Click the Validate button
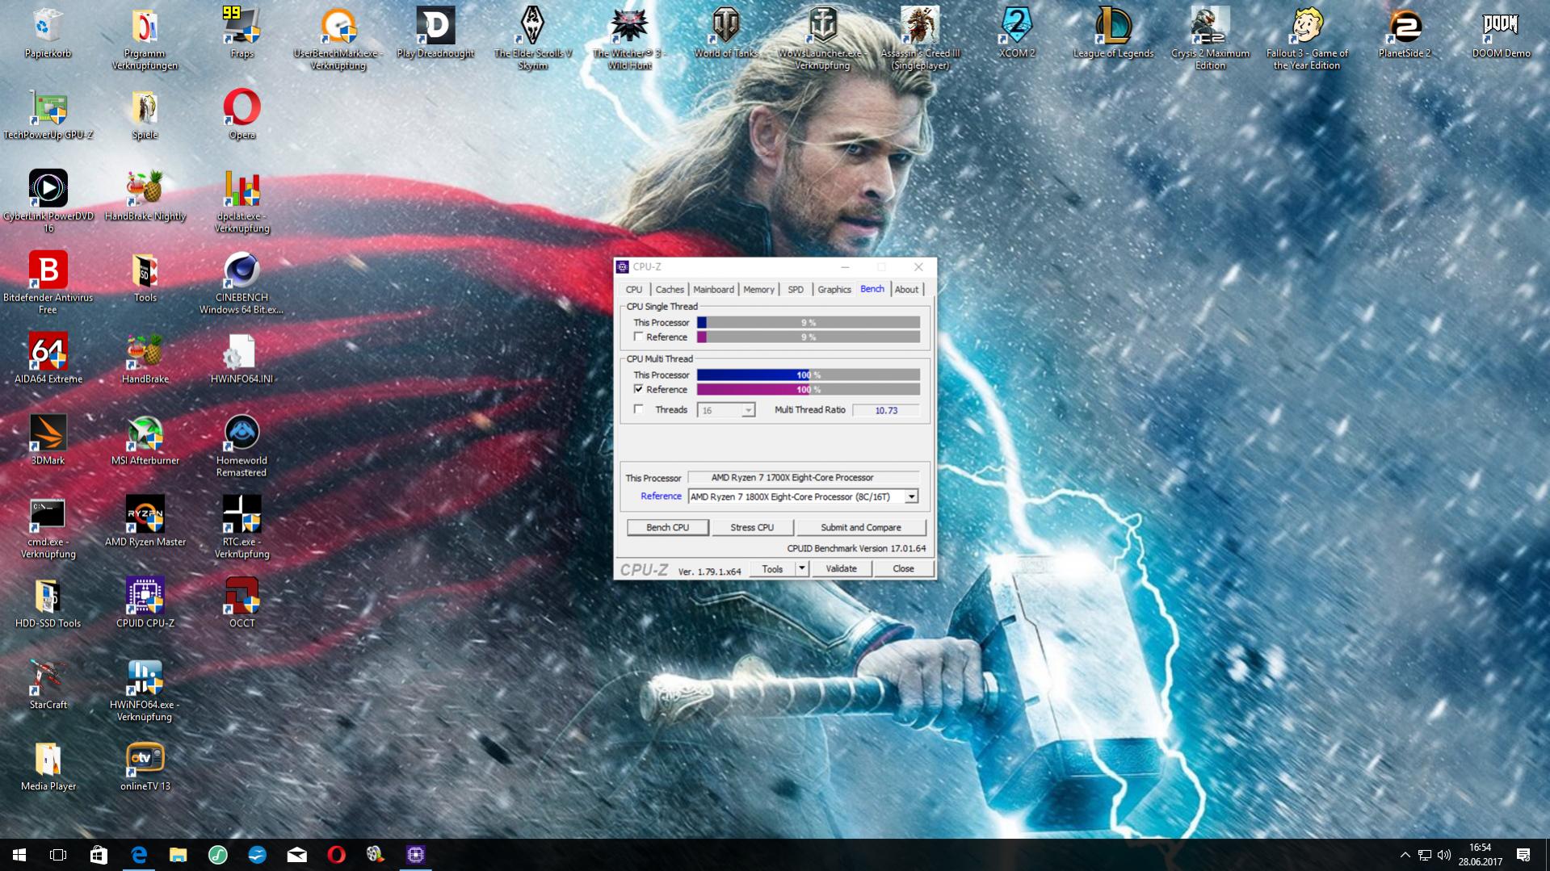The width and height of the screenshot is (1550, 871). 841,568
